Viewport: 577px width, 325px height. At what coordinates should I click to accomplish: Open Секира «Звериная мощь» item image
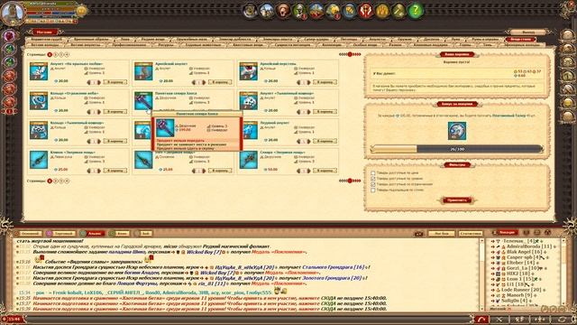coord(249,160)
